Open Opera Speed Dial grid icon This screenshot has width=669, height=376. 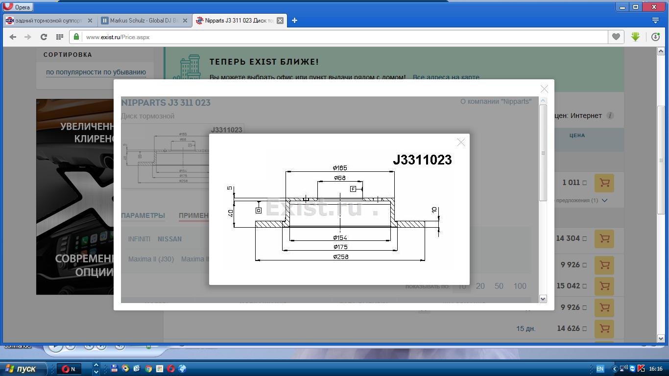(x=60, y=37)
